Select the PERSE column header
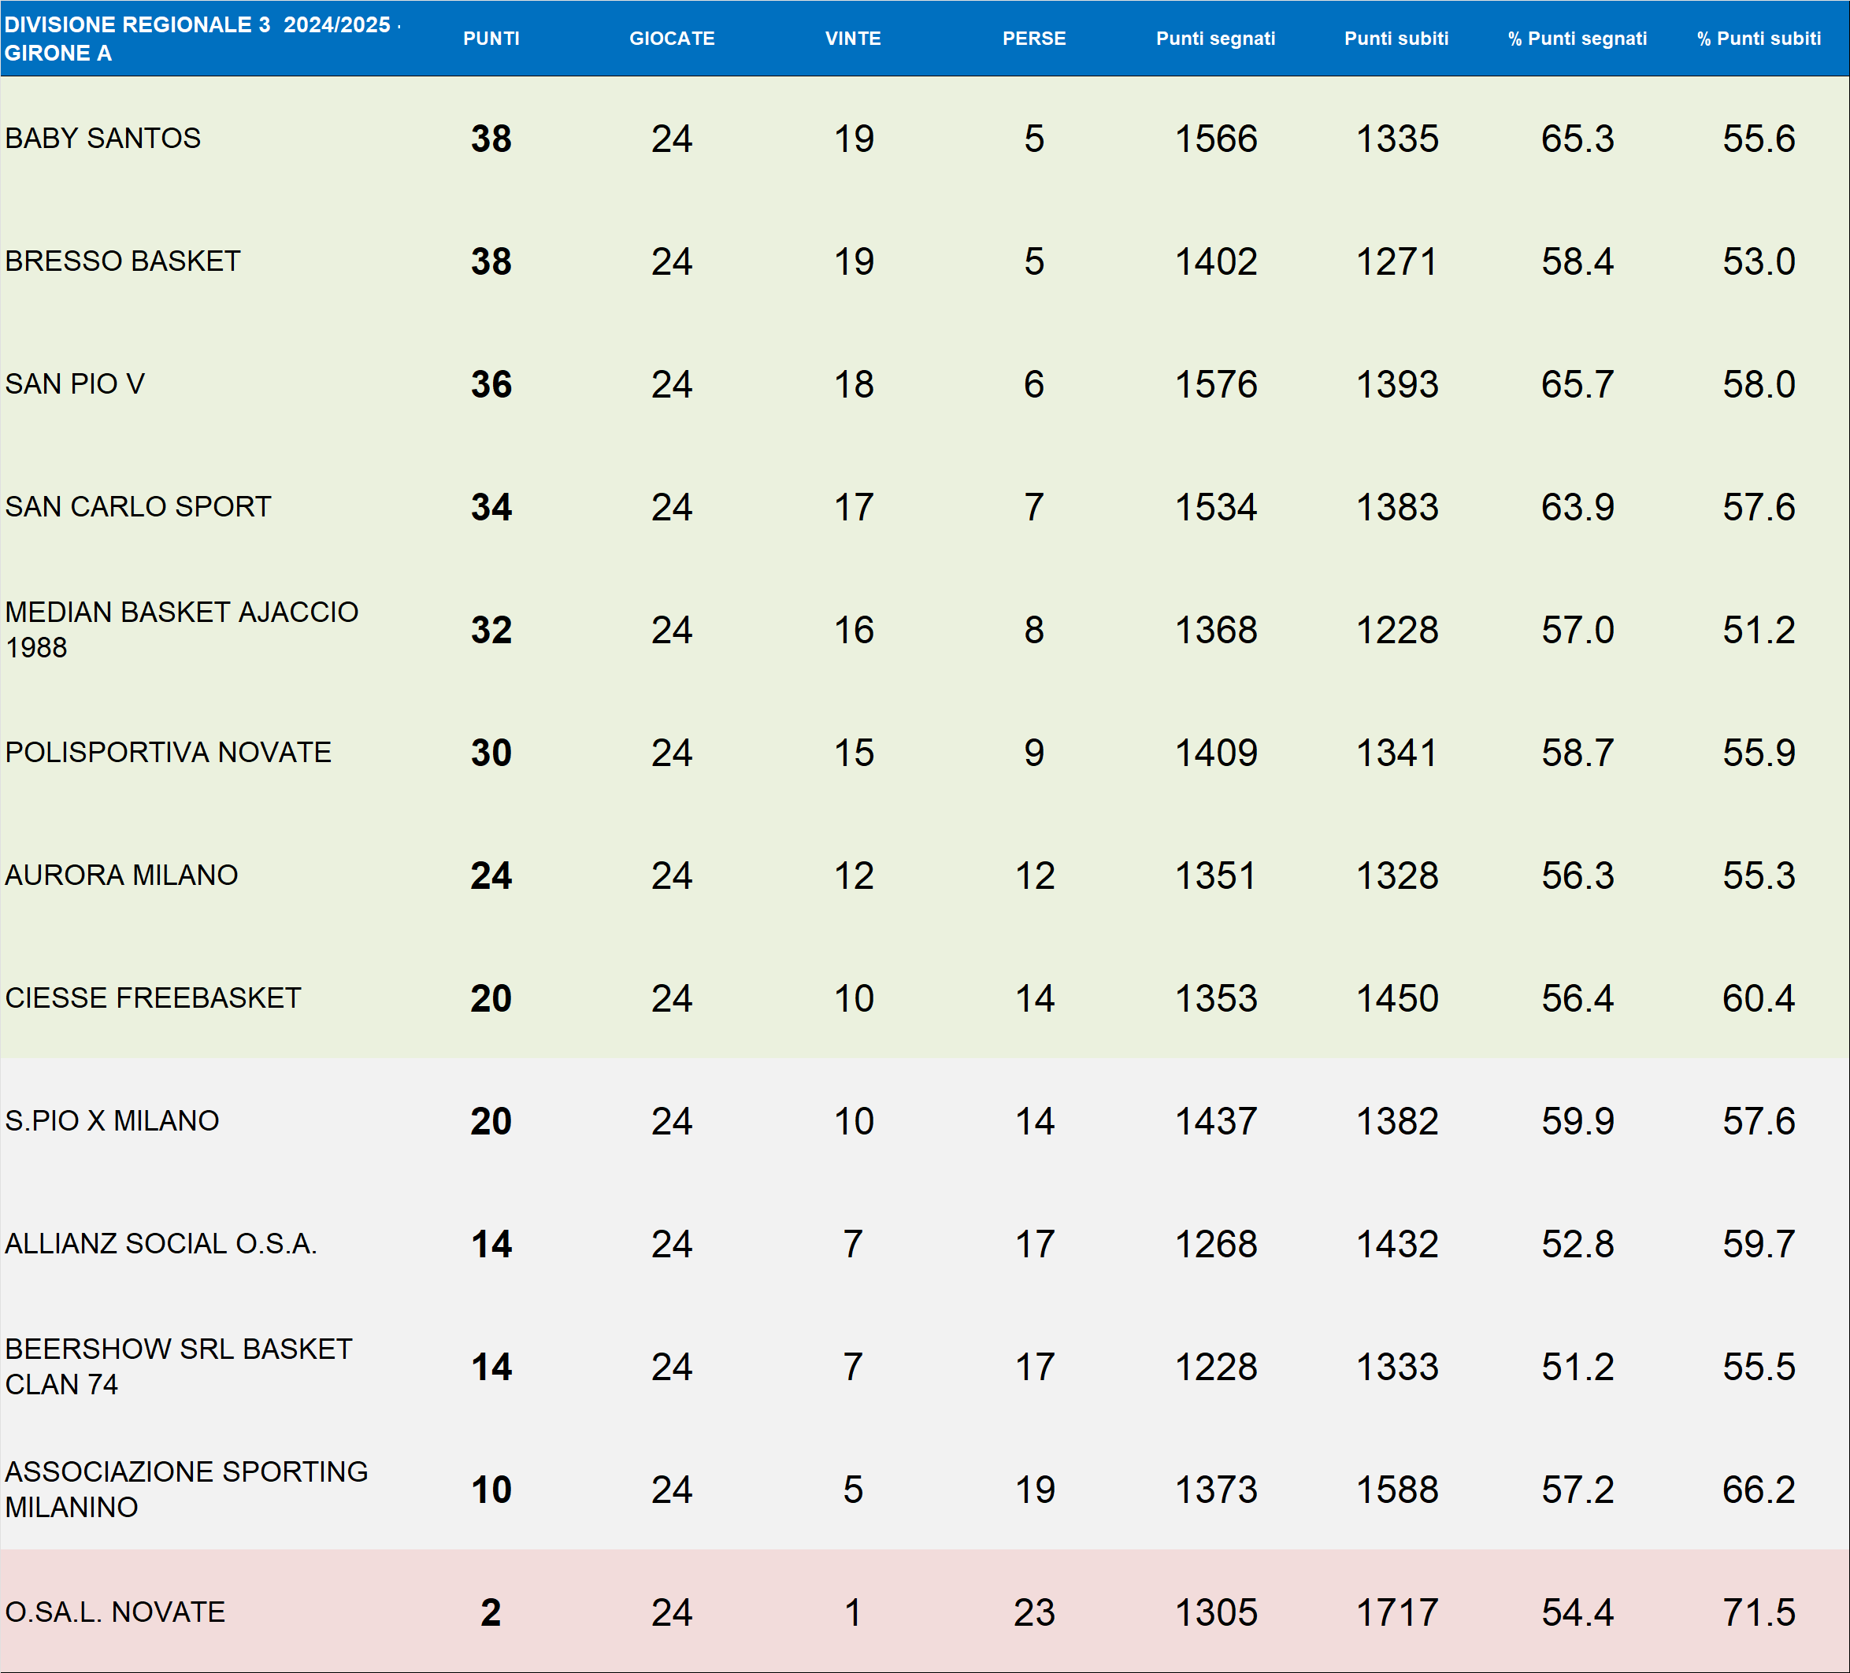 click(1033, 39)
